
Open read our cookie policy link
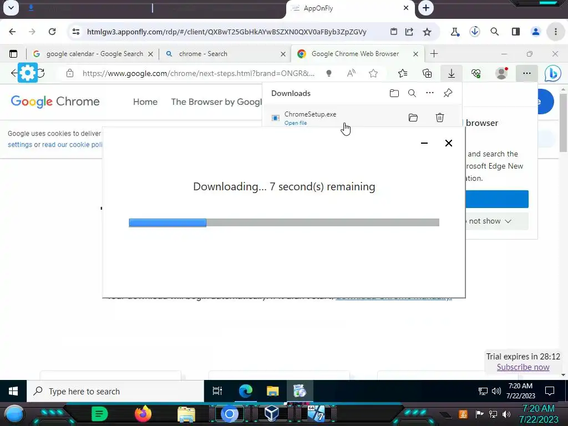(x=72, y=145)
